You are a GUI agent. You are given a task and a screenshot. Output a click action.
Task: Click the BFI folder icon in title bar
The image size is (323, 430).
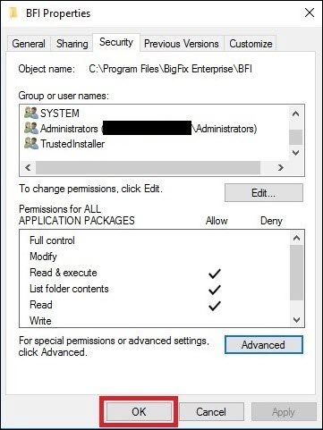tap(13, 13)
